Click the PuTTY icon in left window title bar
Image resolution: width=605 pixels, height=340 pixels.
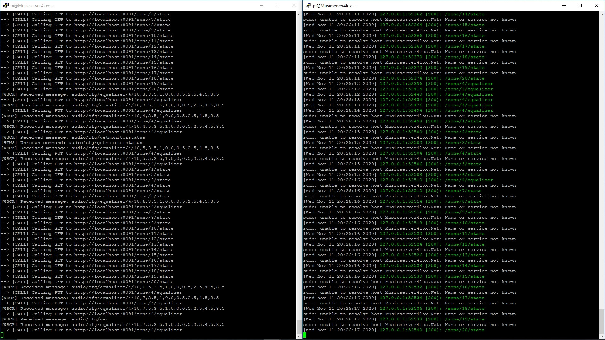[x=6, y=5]
